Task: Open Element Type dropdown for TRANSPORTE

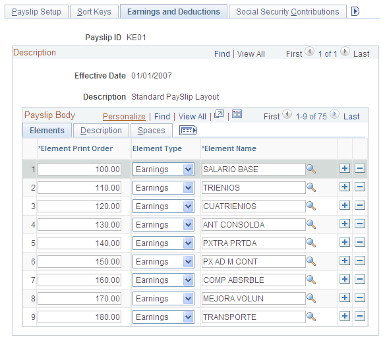Action: tap(163, 317)
